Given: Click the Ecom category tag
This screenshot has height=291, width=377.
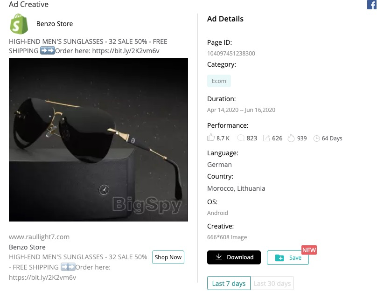Looking at the screenshot, I should click(219, 80).
